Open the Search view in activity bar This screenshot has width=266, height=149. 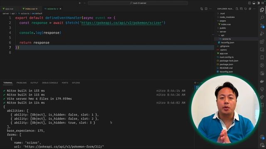[x=262, y=17]
